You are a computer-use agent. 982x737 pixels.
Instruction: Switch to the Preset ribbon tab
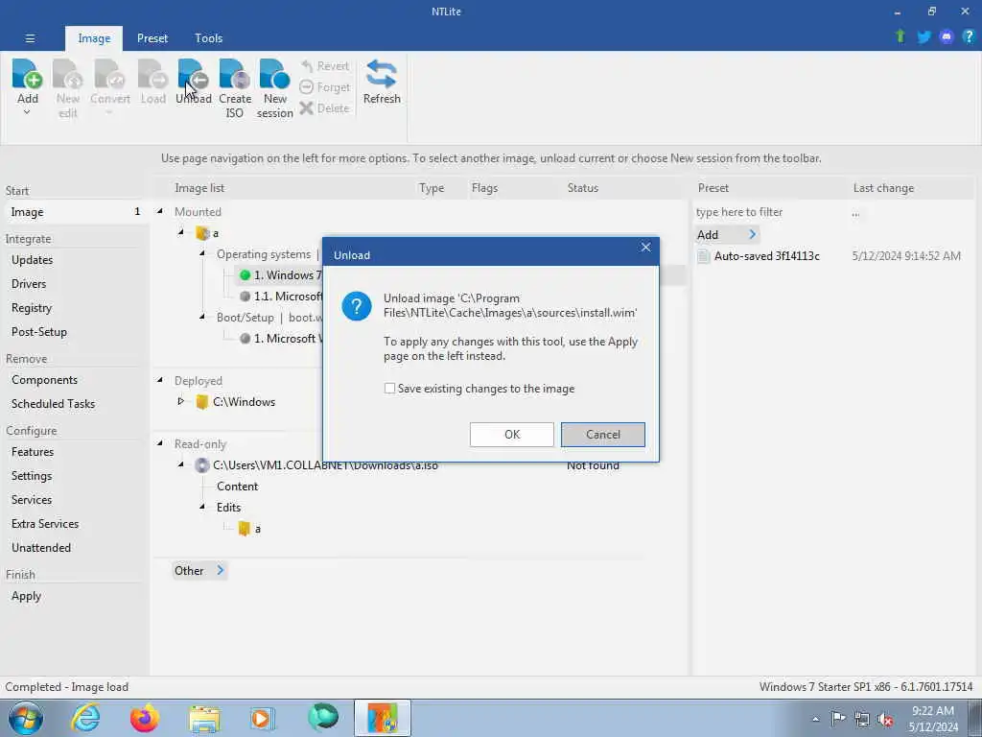click(x=152, y=38)
